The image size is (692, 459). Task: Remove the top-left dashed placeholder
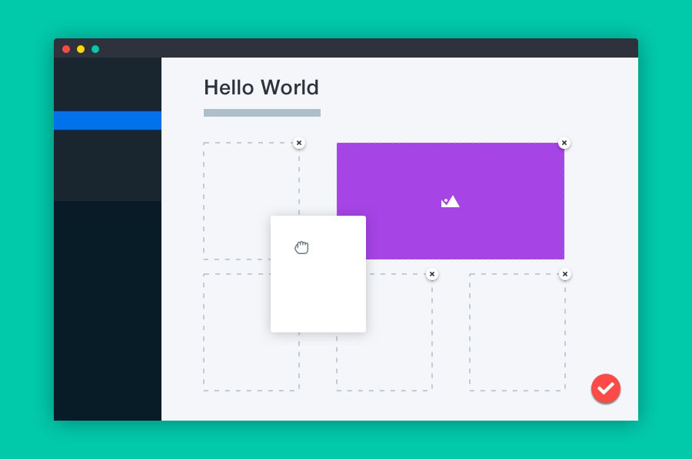(299, 143)
